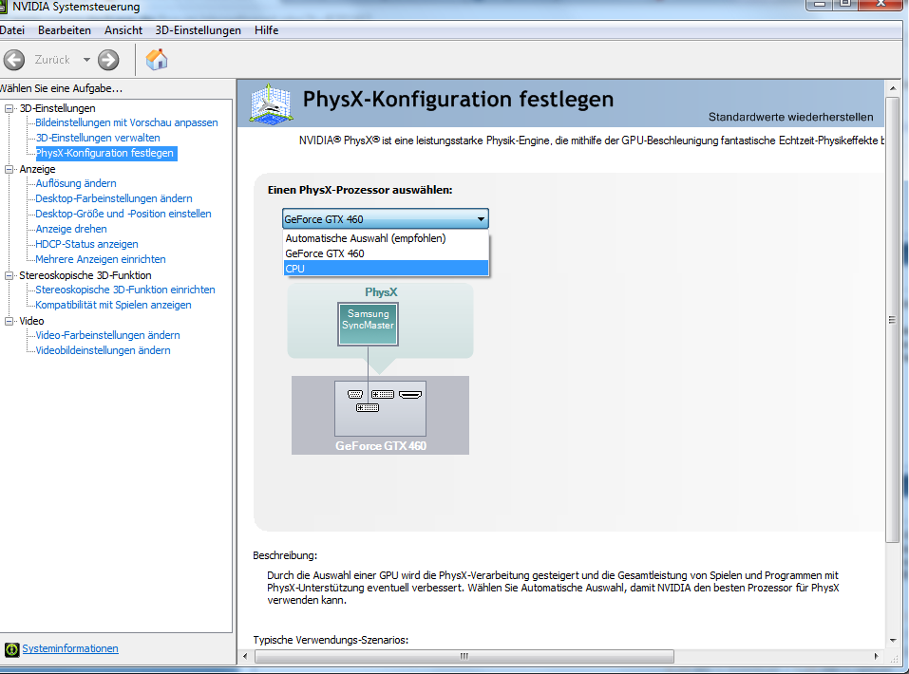Click the NVIDIA title bar icon

pos(3,7)
